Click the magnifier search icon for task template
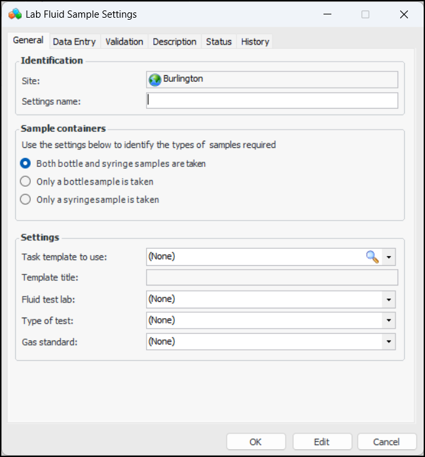 tap(372, 257)
